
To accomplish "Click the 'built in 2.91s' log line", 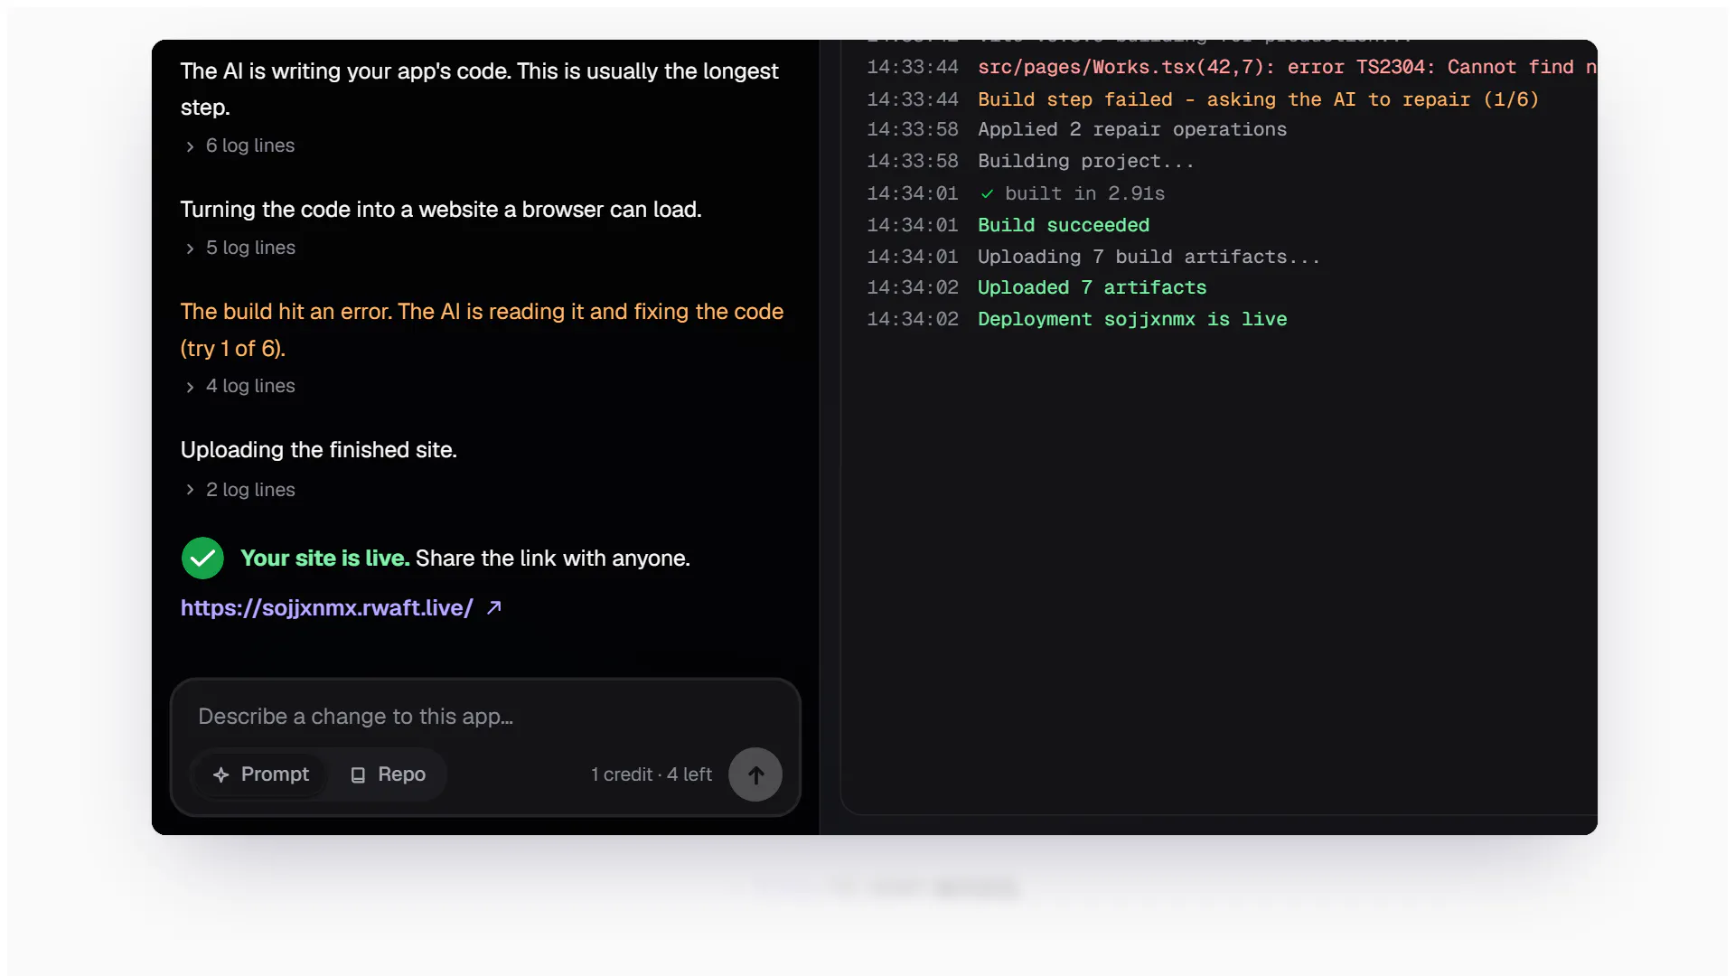I will point(1073,193).
